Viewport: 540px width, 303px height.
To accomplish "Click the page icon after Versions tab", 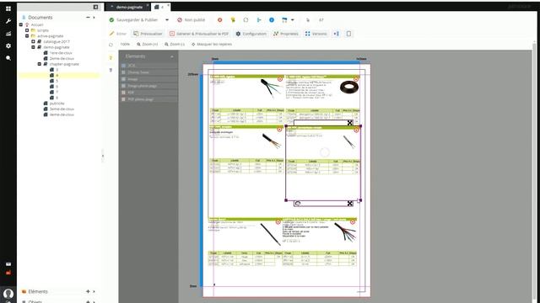I will click(348, 34).
